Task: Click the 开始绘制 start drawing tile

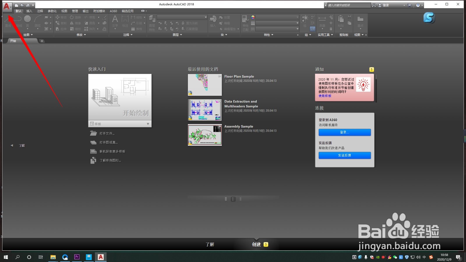Action: 120,97
